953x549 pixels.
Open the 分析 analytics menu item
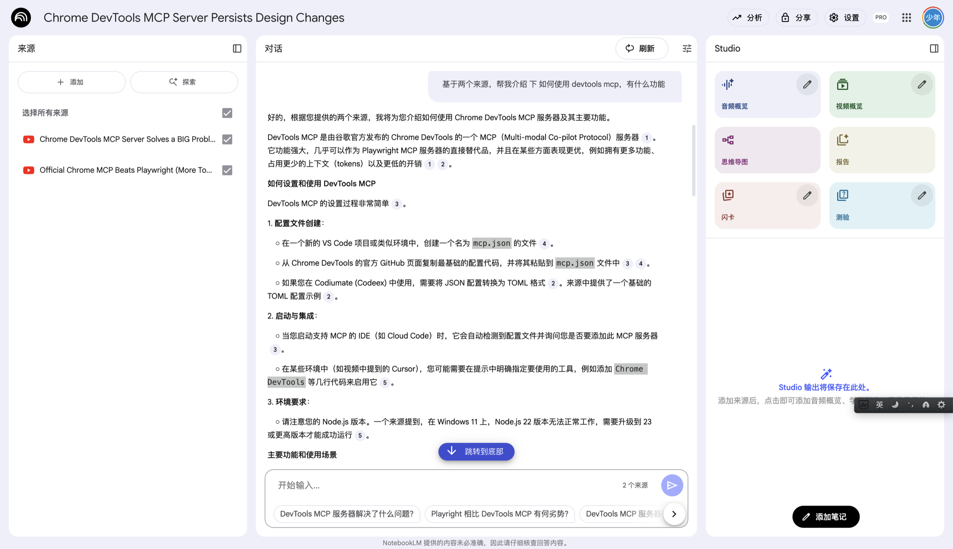(x=748, y=18)
